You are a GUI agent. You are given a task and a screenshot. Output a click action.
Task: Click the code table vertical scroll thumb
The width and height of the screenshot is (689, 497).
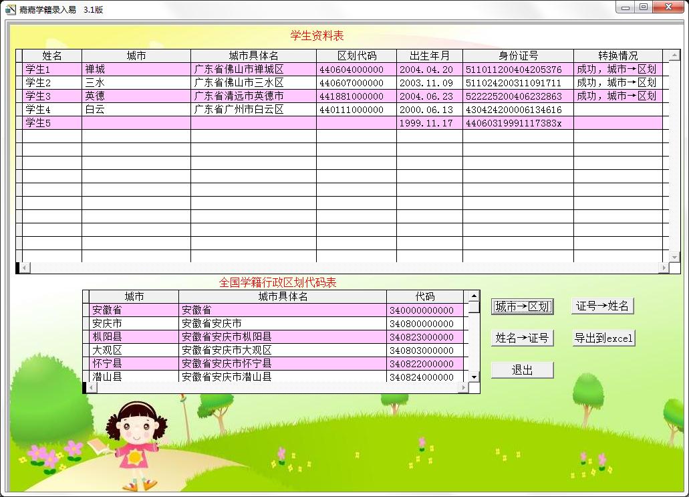click(x=474, y=307)
